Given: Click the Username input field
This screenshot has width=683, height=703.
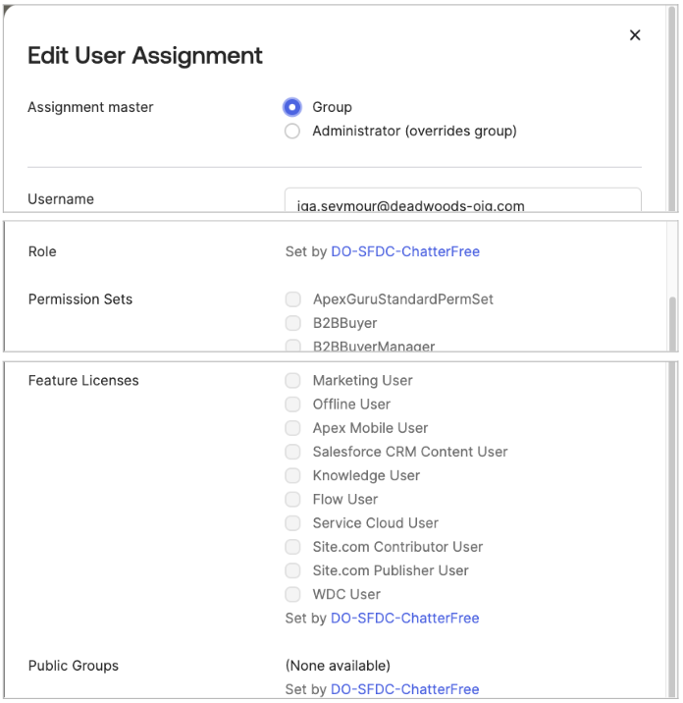Looking at the screenshot, I should pos(462,200).
